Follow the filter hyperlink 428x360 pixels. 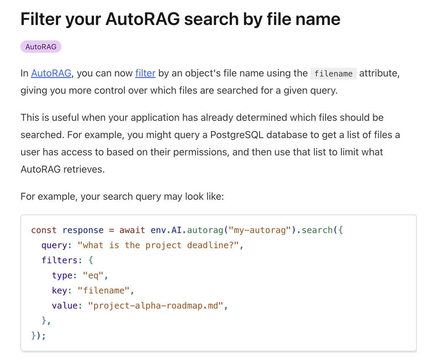(x=145, y=73)
